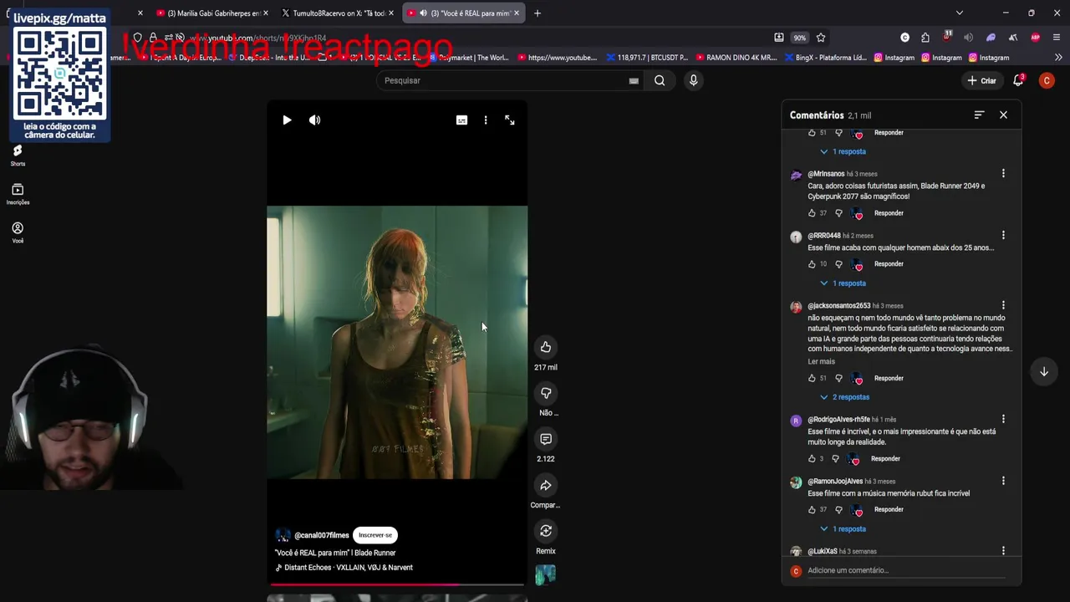
Task: Reply to the @MrInsanos comment
Action: (x=889, y=213)
